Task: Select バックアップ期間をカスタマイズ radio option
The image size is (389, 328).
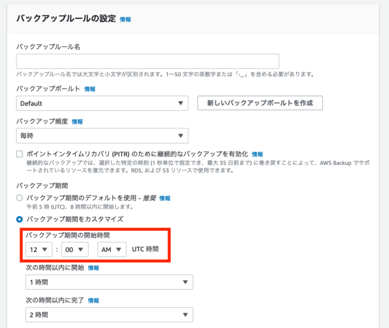Action: click(19, 219)
